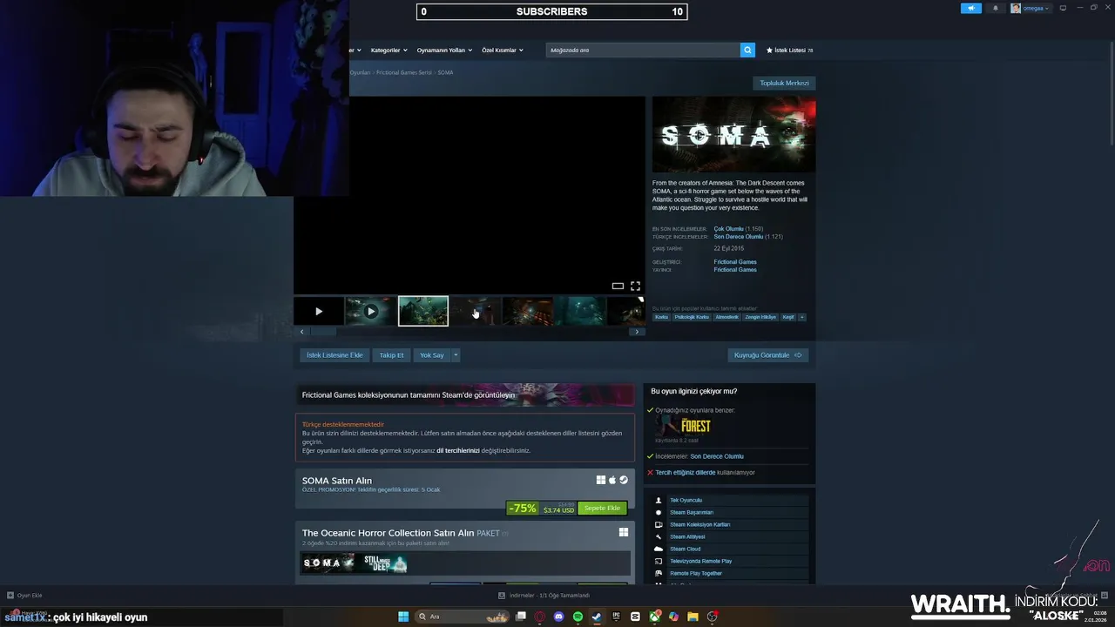Open the Frictional Games developer link

[x=735, y=262]
